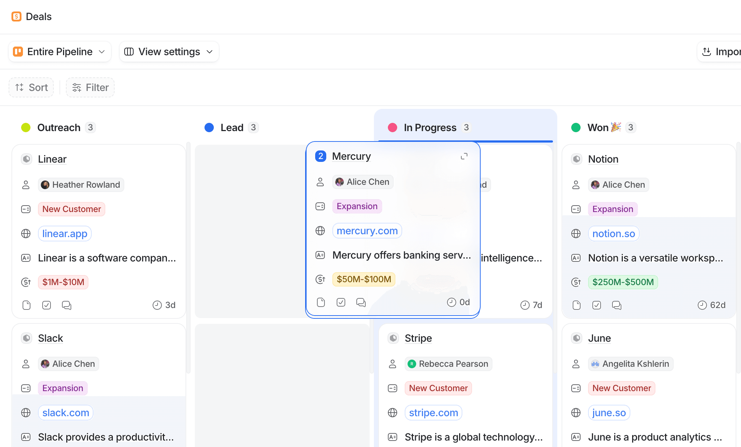The width and height of the screenshot is (741, 447).
Task: Open comments icon on Linear card
Action: (x=67, y=305)
